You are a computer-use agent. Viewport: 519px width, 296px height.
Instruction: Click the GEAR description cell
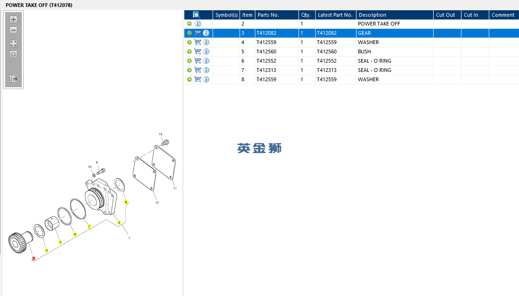coord(395,33)
